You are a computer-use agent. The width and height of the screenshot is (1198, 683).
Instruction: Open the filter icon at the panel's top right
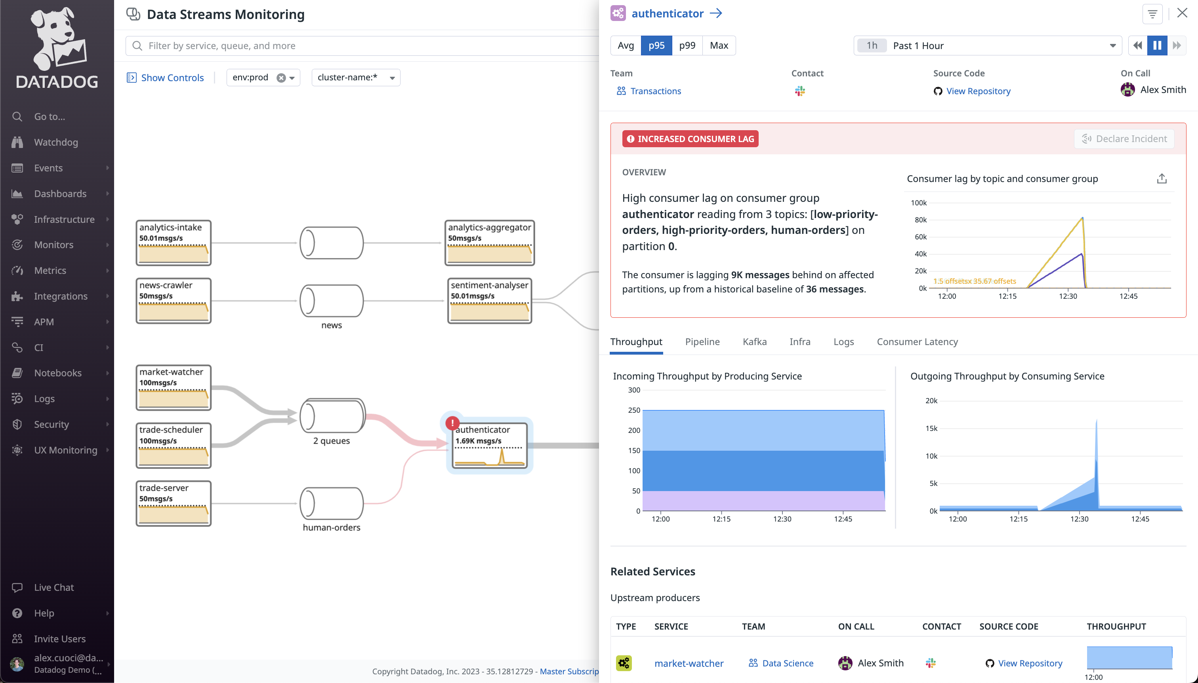(1152, 13)
